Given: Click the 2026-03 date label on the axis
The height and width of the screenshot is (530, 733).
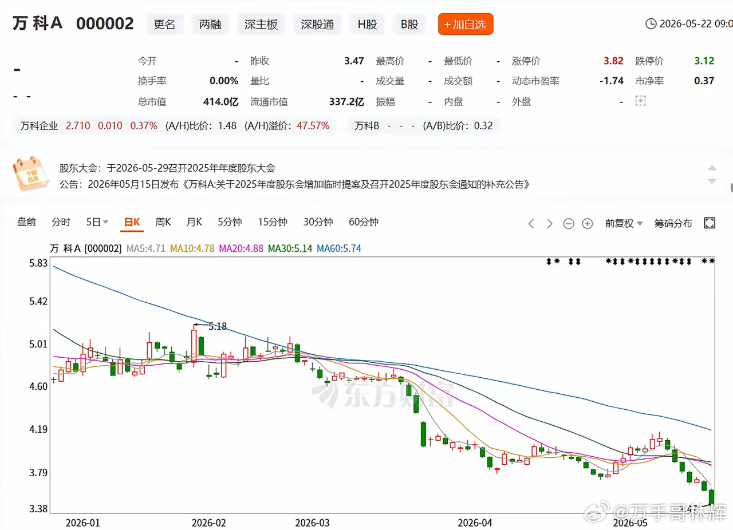Looking at the screenshot, I should coord(313,523).
